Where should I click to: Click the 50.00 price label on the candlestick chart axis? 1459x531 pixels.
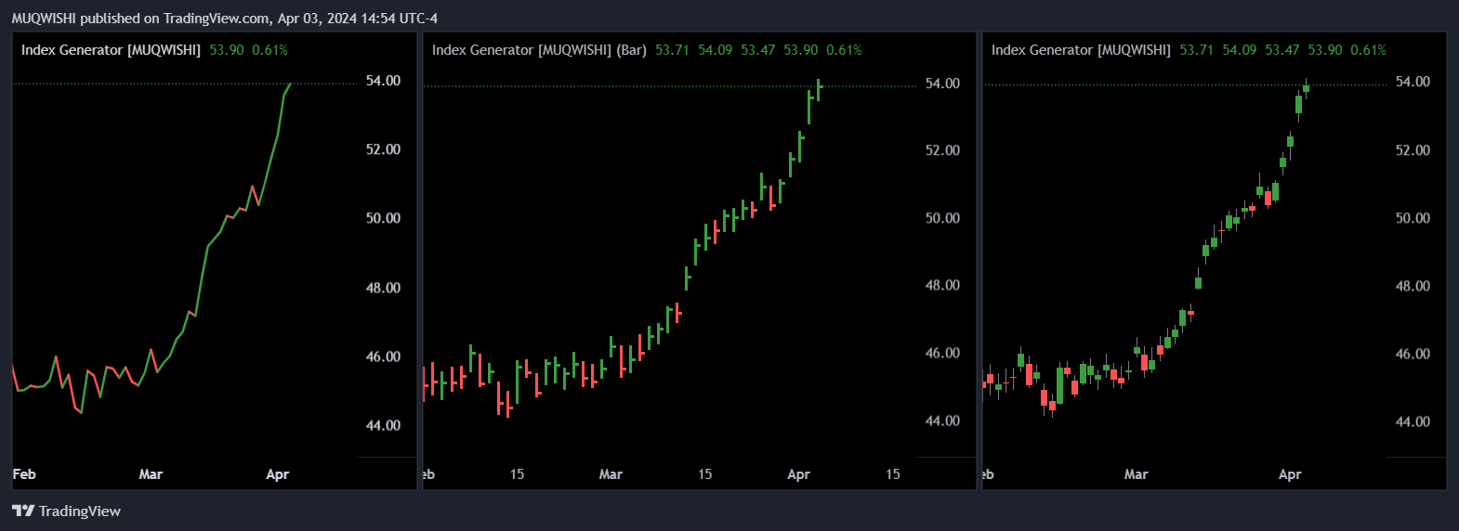1413,218
